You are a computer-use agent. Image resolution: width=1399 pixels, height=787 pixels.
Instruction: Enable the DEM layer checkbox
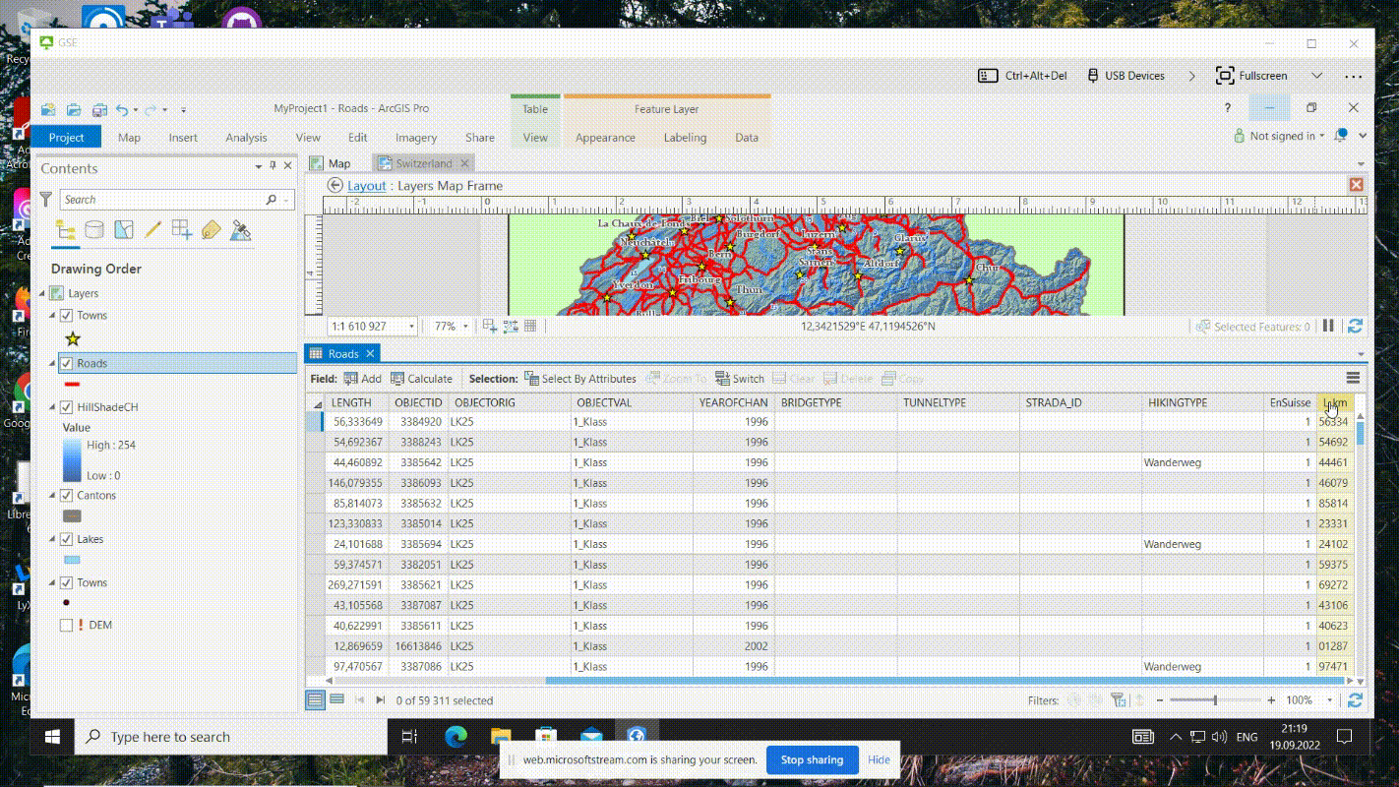66,626
